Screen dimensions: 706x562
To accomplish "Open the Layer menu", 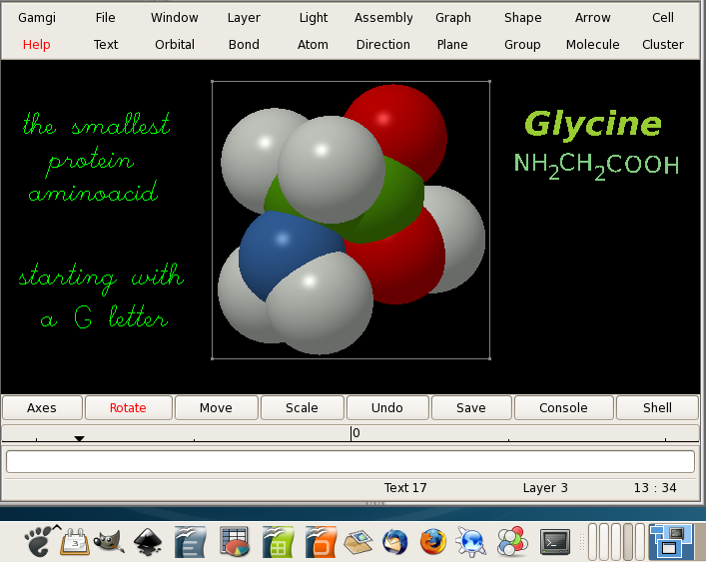I will click(x=244, y=18).
